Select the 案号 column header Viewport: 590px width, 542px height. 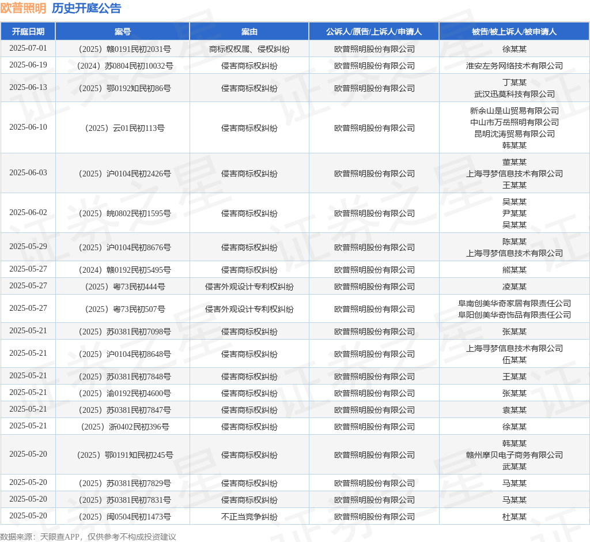tap(123, 32)
